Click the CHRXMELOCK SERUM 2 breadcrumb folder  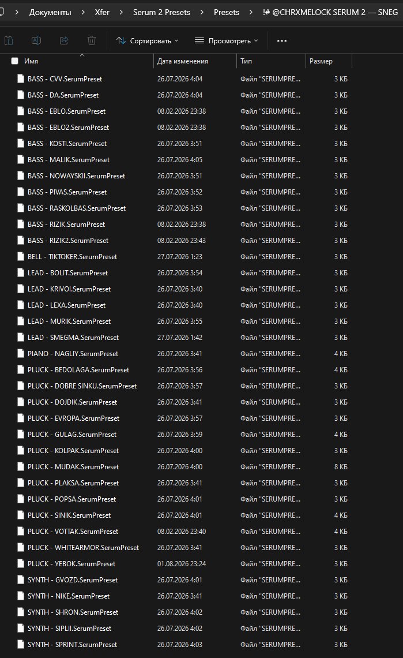pos(330,12)
